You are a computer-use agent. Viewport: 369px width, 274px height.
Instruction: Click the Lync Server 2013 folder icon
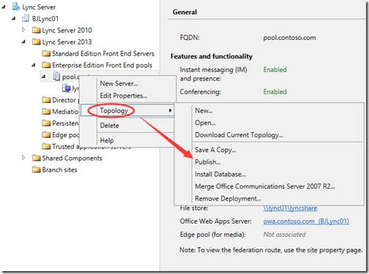point(37,42)
